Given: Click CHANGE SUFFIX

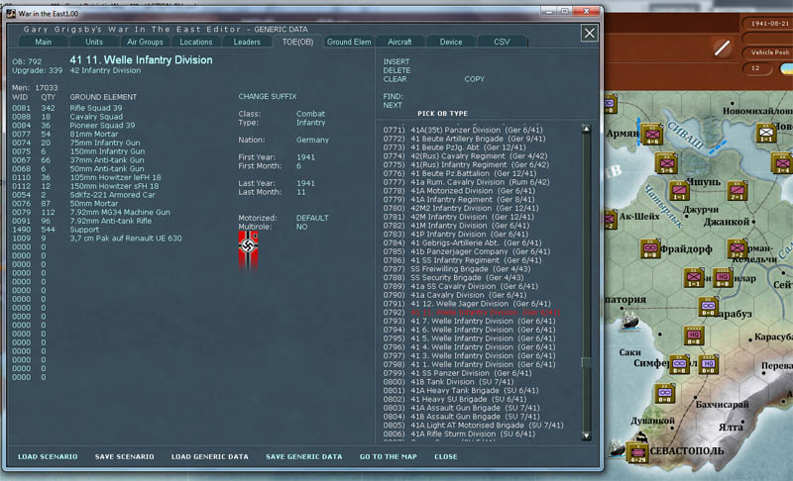Looking at the screenshot, I should pyautogui.click(x=267, y=96).
